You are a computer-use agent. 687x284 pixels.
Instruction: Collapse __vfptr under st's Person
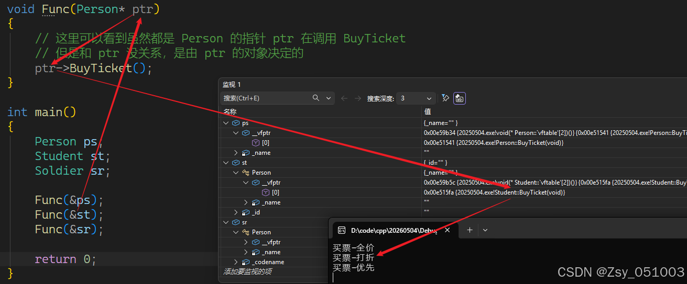click(246, 183)
